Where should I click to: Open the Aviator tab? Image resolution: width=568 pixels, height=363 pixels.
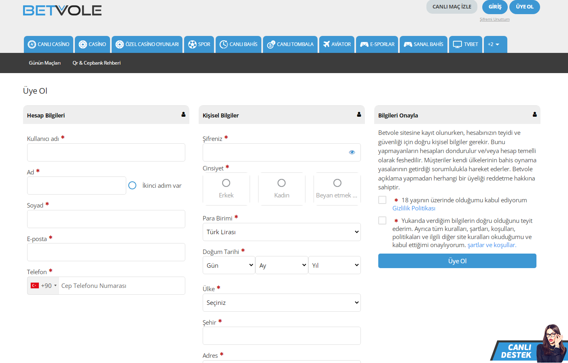pyautogui.click(x=337, y=44)
